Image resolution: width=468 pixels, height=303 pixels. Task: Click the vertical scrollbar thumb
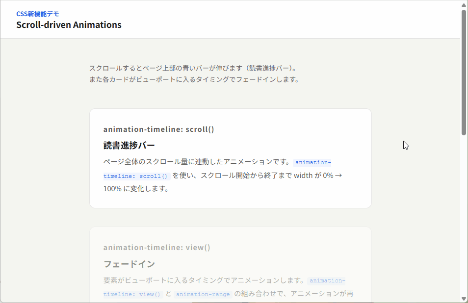464,73
